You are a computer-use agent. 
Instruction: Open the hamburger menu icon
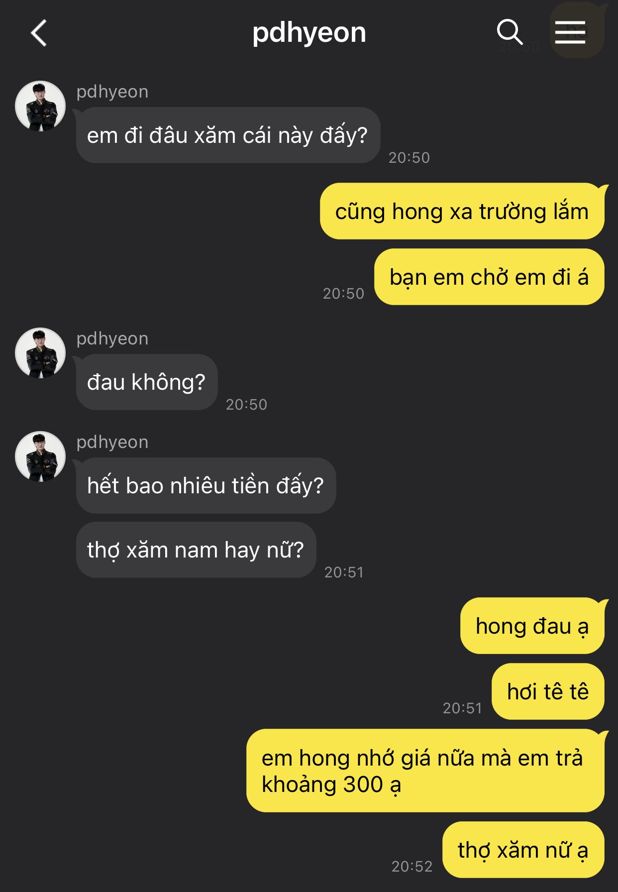tap(570, 32)
